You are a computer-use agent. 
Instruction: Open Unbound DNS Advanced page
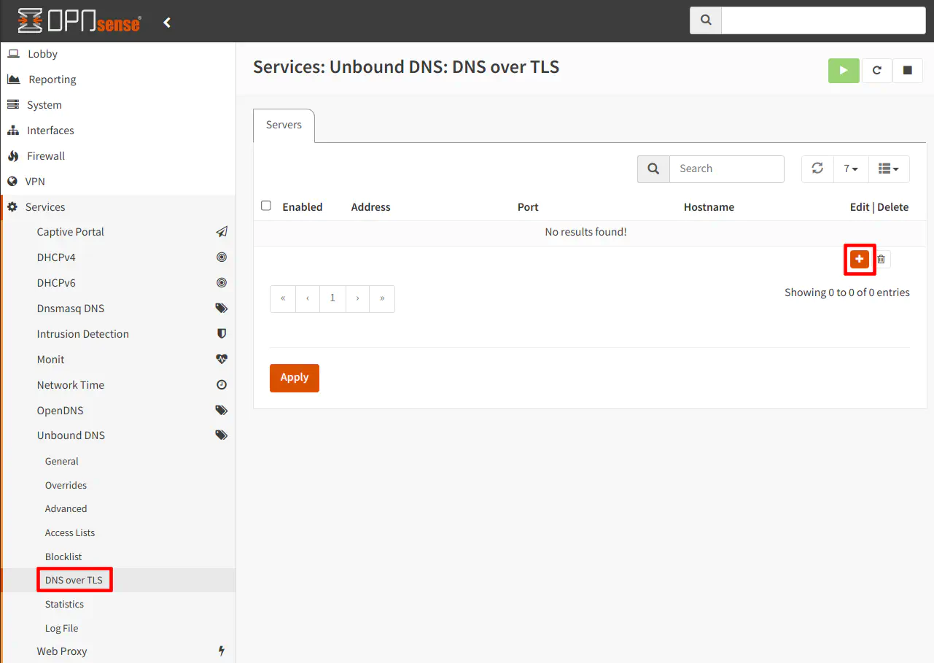point(66,509)
